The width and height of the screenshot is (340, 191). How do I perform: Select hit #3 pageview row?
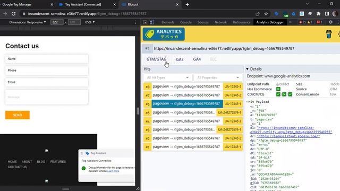(x=193, y=129)
